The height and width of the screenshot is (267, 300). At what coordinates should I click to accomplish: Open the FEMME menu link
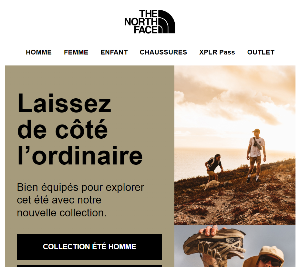click(x=76, y=52)
